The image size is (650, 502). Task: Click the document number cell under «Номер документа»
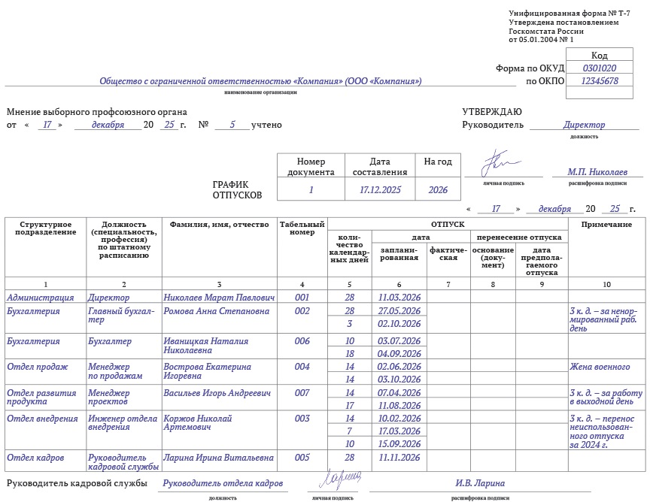[x=311, y=190]
